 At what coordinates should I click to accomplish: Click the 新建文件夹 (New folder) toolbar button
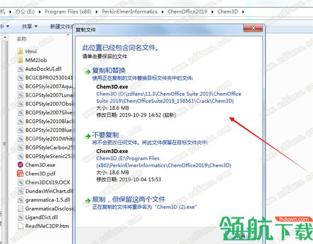61,26
